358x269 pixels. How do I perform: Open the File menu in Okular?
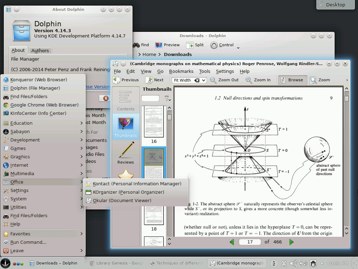(x=117, y=71)
